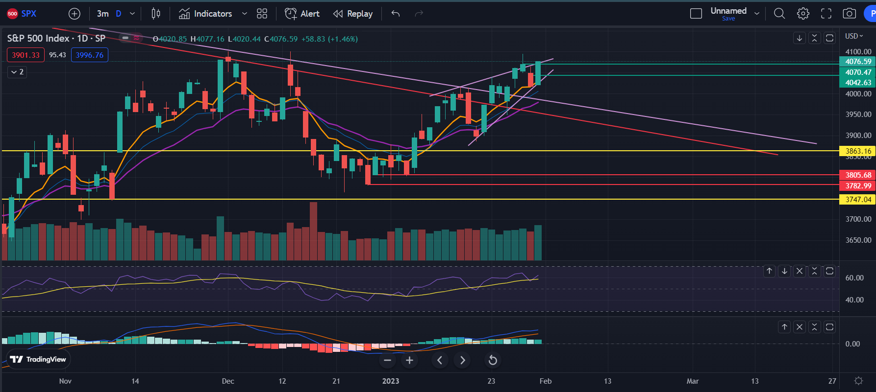Click the 4070.47 price label
The width and height of the screenshot is (876, 392).
click(x=858, y=72)
